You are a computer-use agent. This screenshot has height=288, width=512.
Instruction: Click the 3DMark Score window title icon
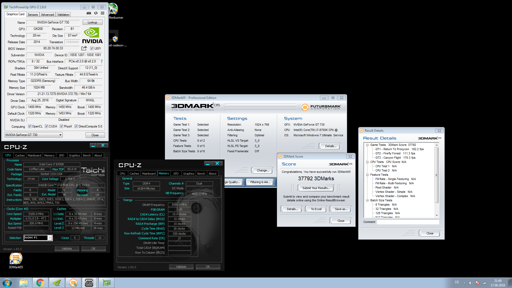pos(280,156)
